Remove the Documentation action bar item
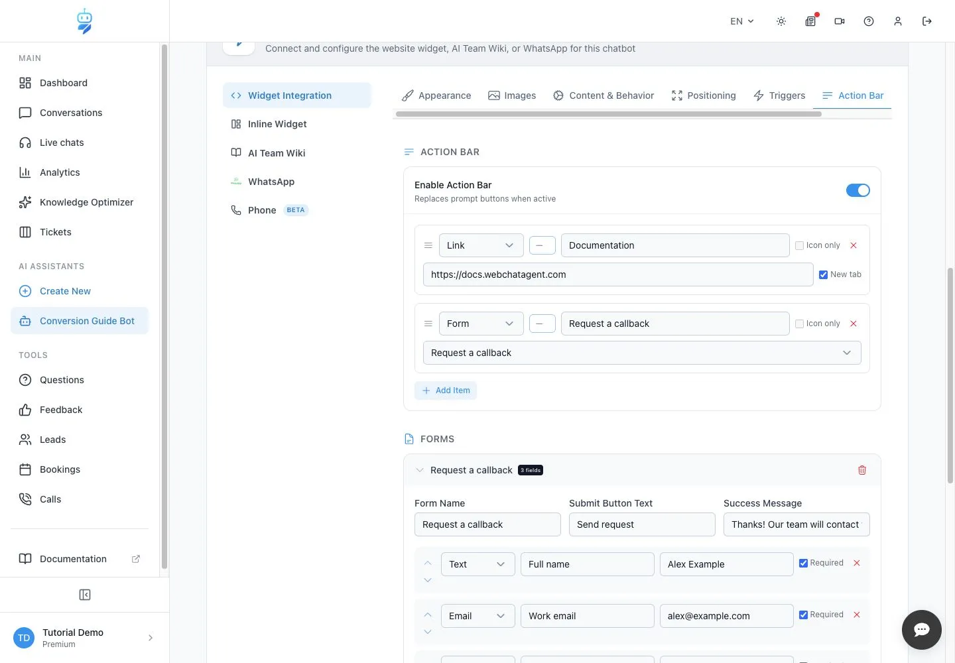This screenshot has height=663, width=955. pyautogui.click(x=854, y=245)
